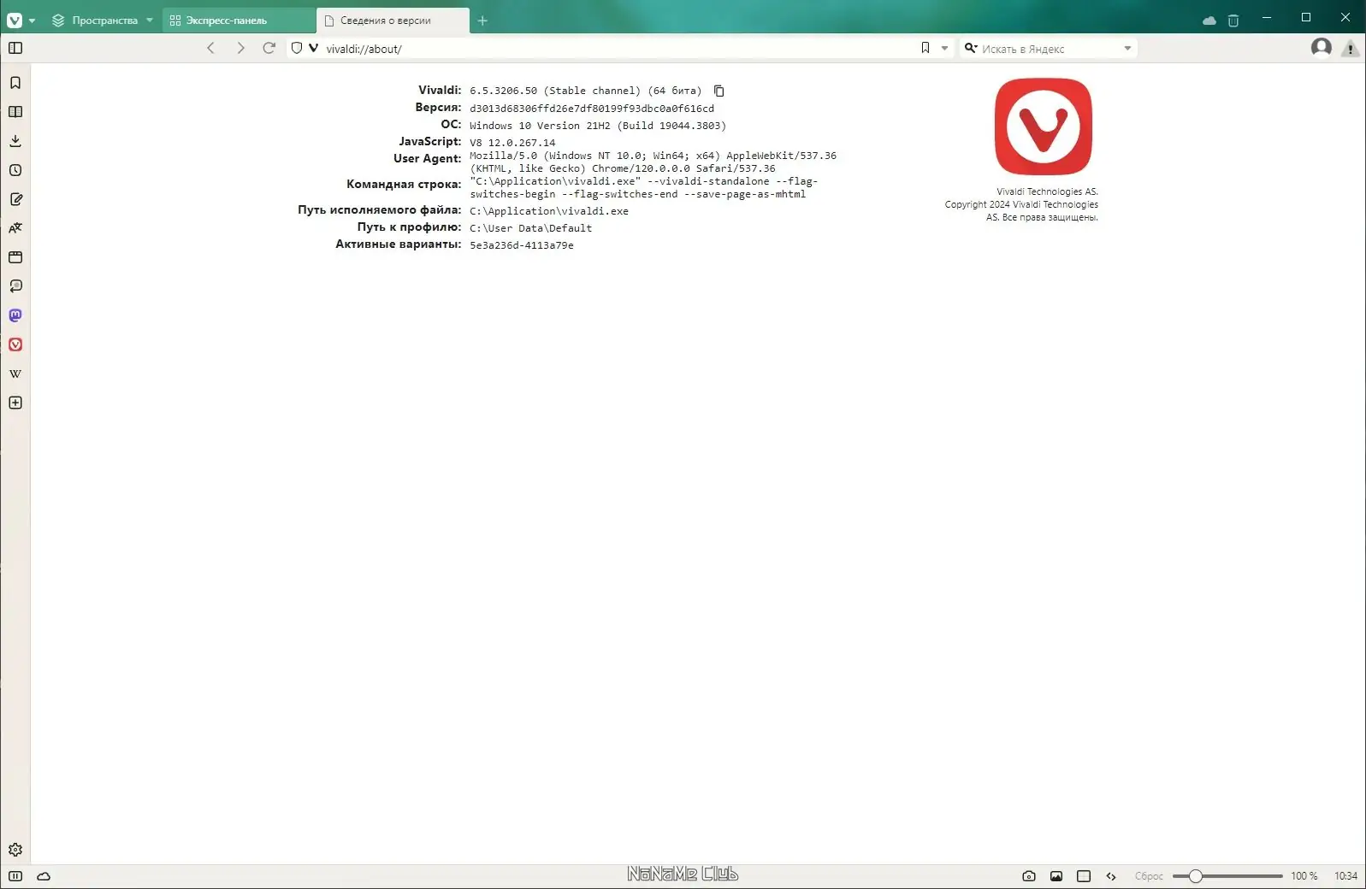Copy the Vivaldi version to clipboard

[718, 91]
